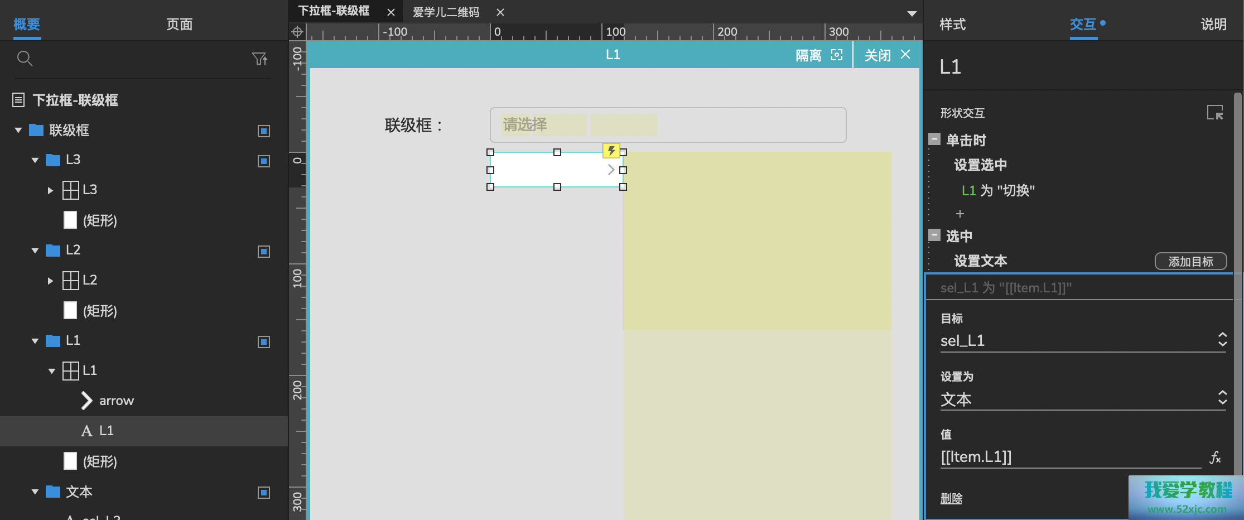Screen dimensions: 1244x520
Task: Toggle the blue square marker for L2 folder
Action: click(x=264, y=252)
